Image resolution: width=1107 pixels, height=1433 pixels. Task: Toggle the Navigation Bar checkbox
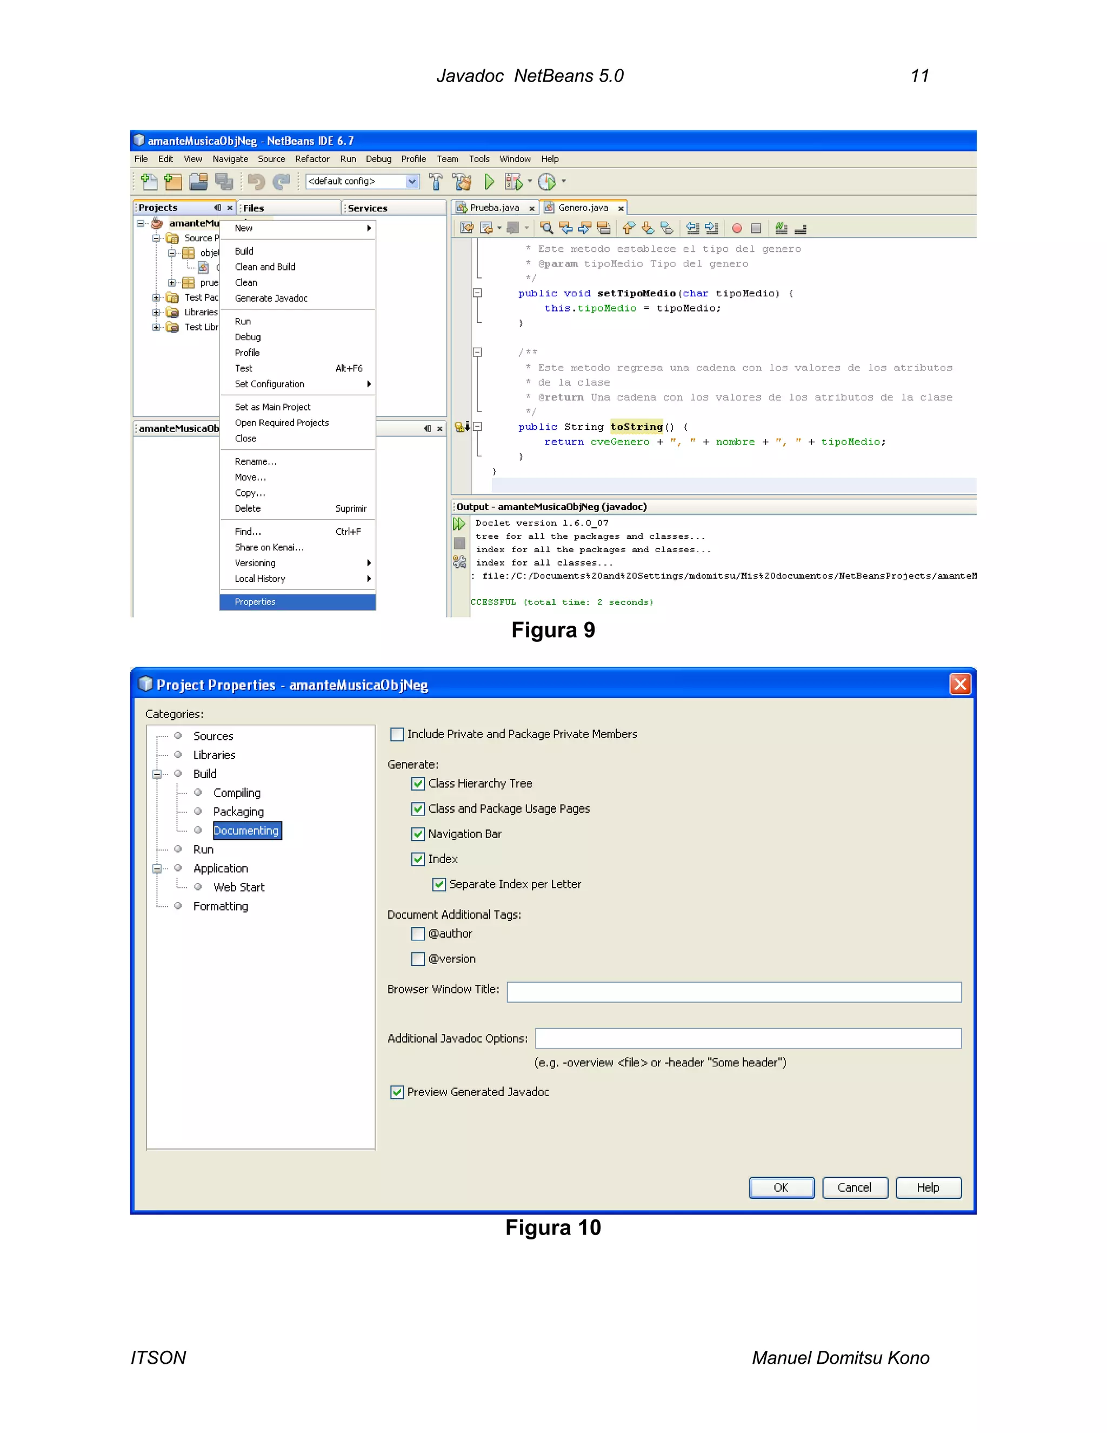pyautogui.click(x=418, y=834)
